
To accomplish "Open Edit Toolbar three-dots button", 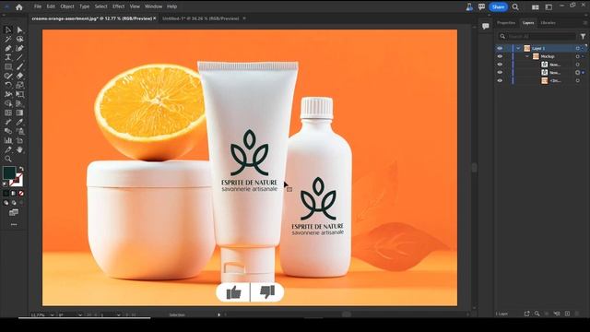I will coord(14,225).
